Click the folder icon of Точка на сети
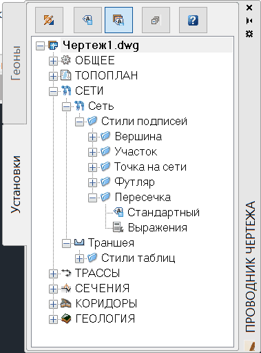 (105, 166)
